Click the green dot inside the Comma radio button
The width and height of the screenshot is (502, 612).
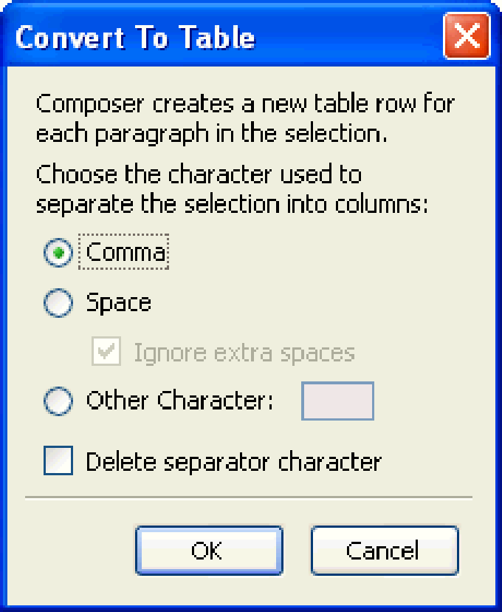click(x=58, y=253)
